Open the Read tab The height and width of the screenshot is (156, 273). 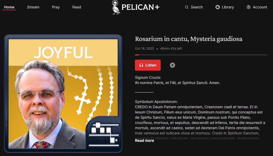(x=77, y=7)
